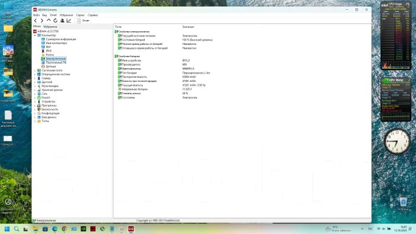Select the Разгон tree item

coord(49,55)
